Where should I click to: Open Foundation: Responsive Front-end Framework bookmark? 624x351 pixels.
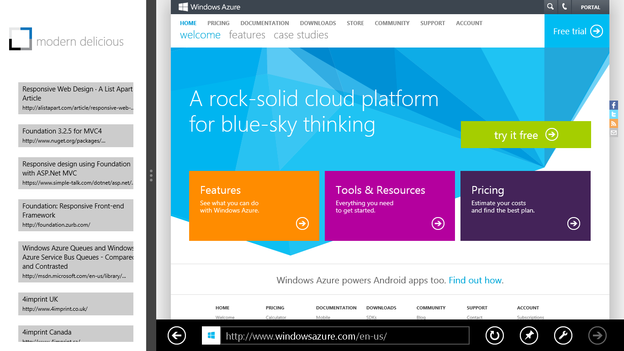[76, 215]
